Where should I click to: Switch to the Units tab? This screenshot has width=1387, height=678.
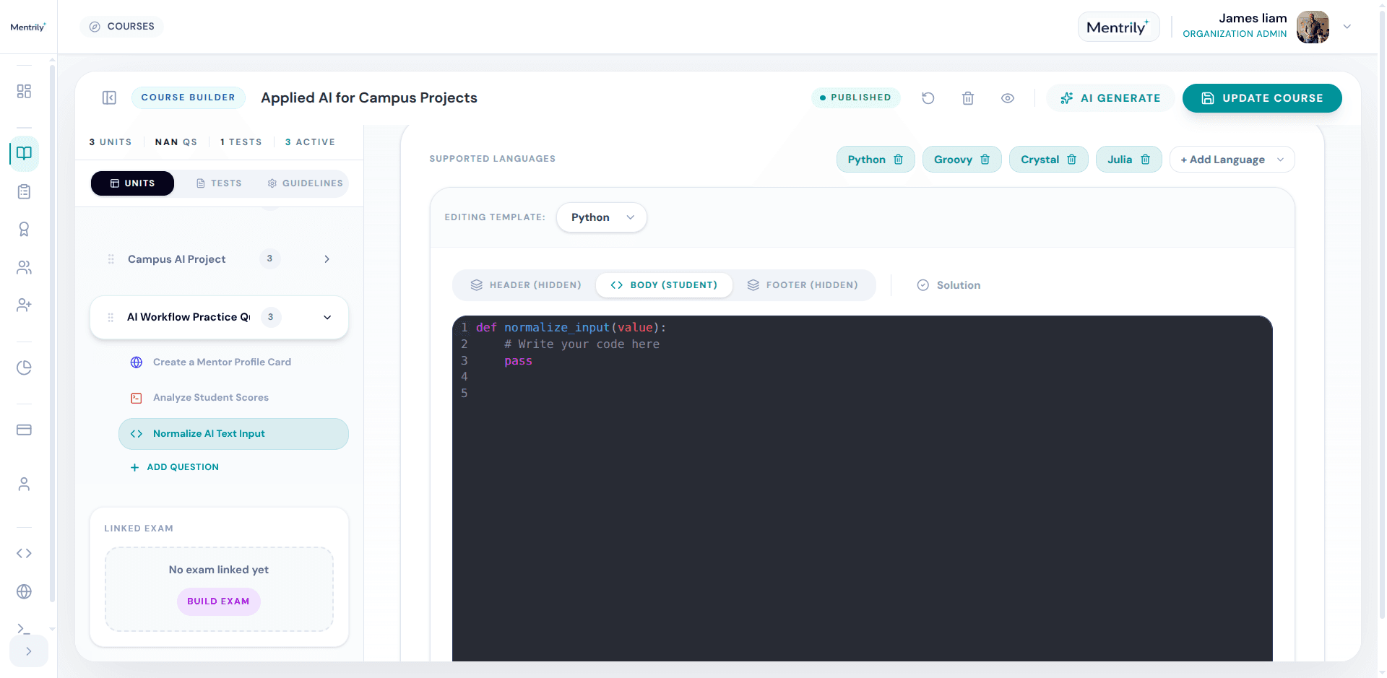click(x=132, y=183)
